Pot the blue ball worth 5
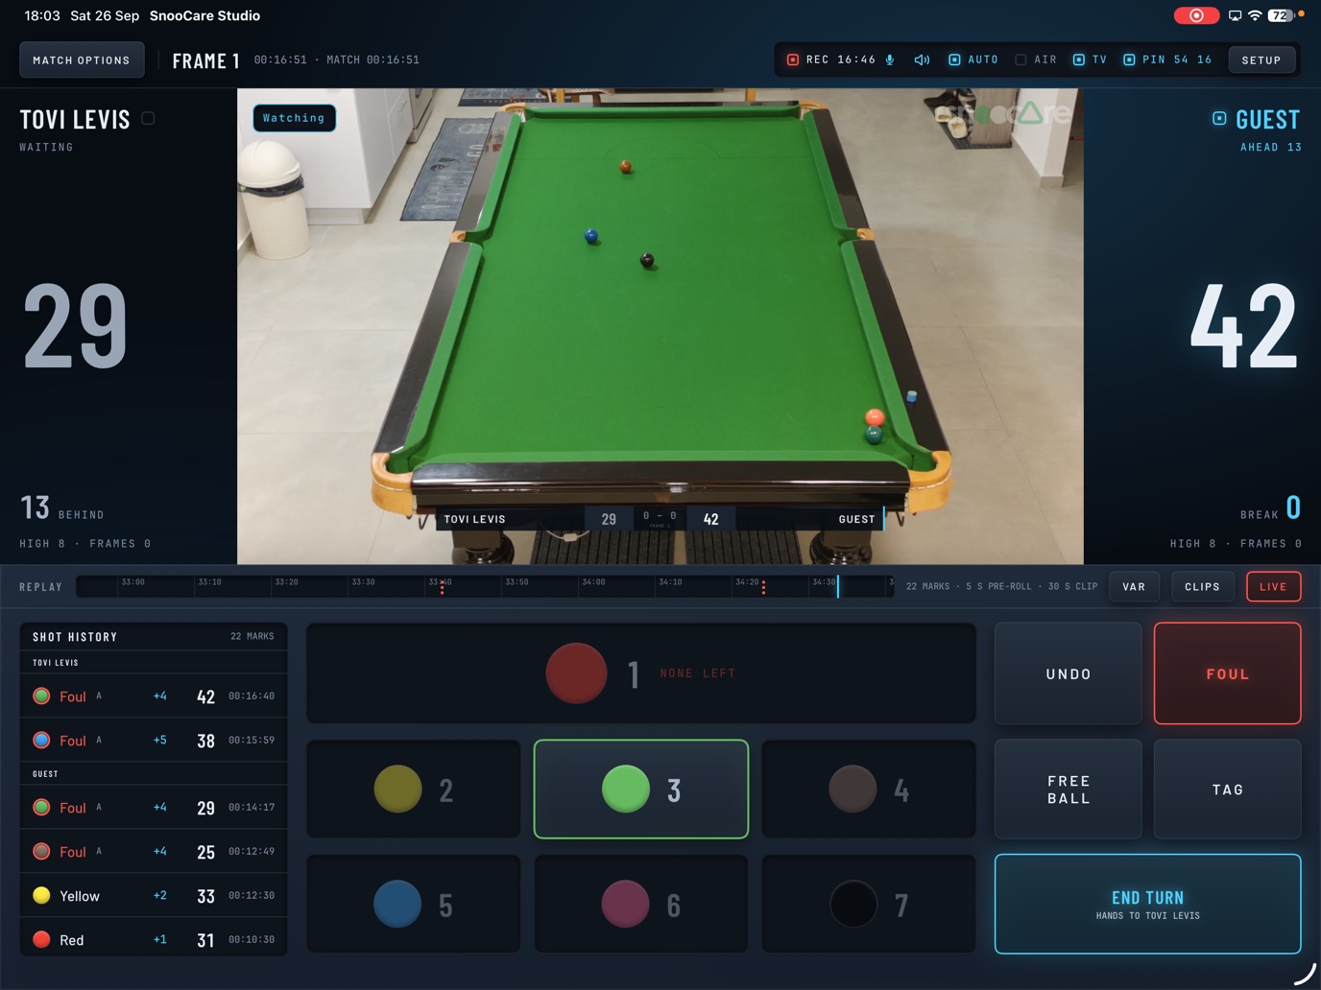This screenshot has height=990, width=1321. click(x=414, y=905)
